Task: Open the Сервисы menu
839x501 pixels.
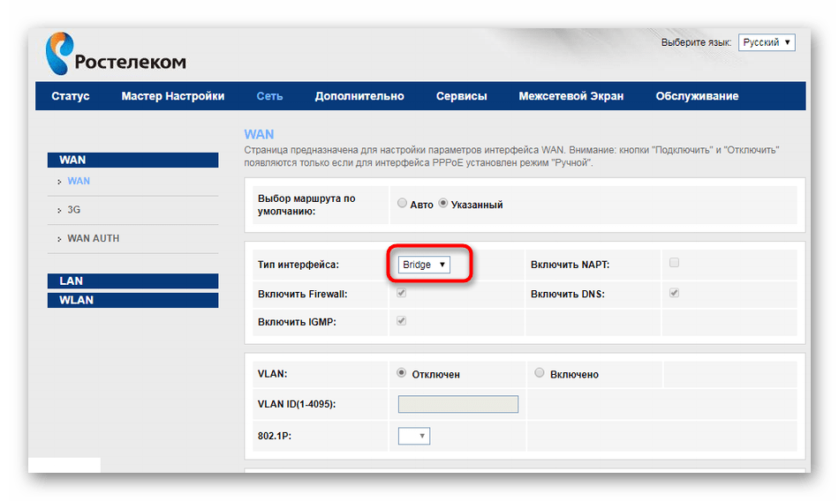Action: pyautogui.click(x=461, y=96)
